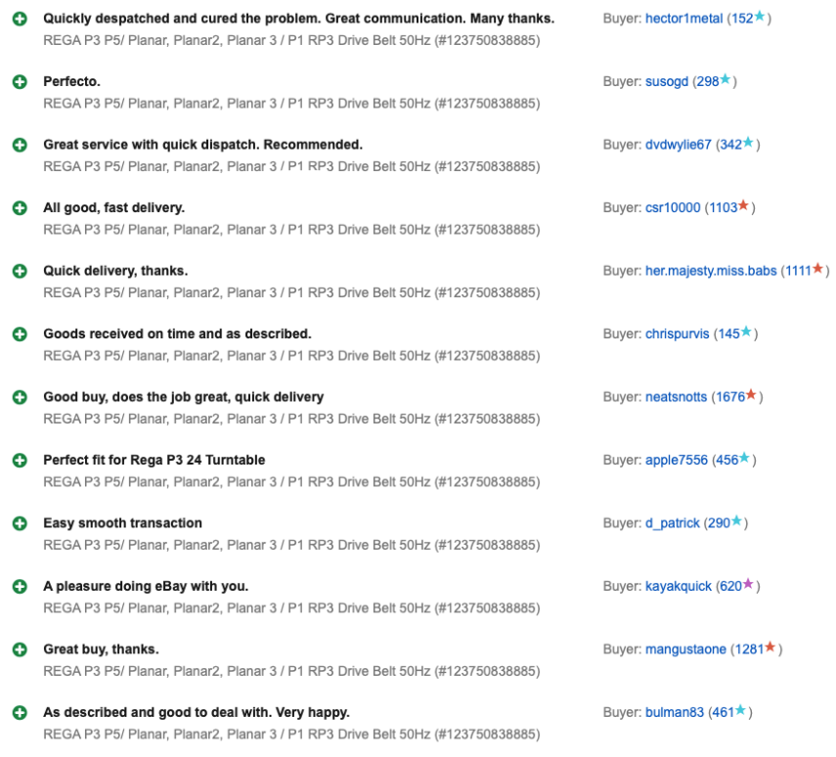Open susogd buyer profile link

[x=666, y=82]
